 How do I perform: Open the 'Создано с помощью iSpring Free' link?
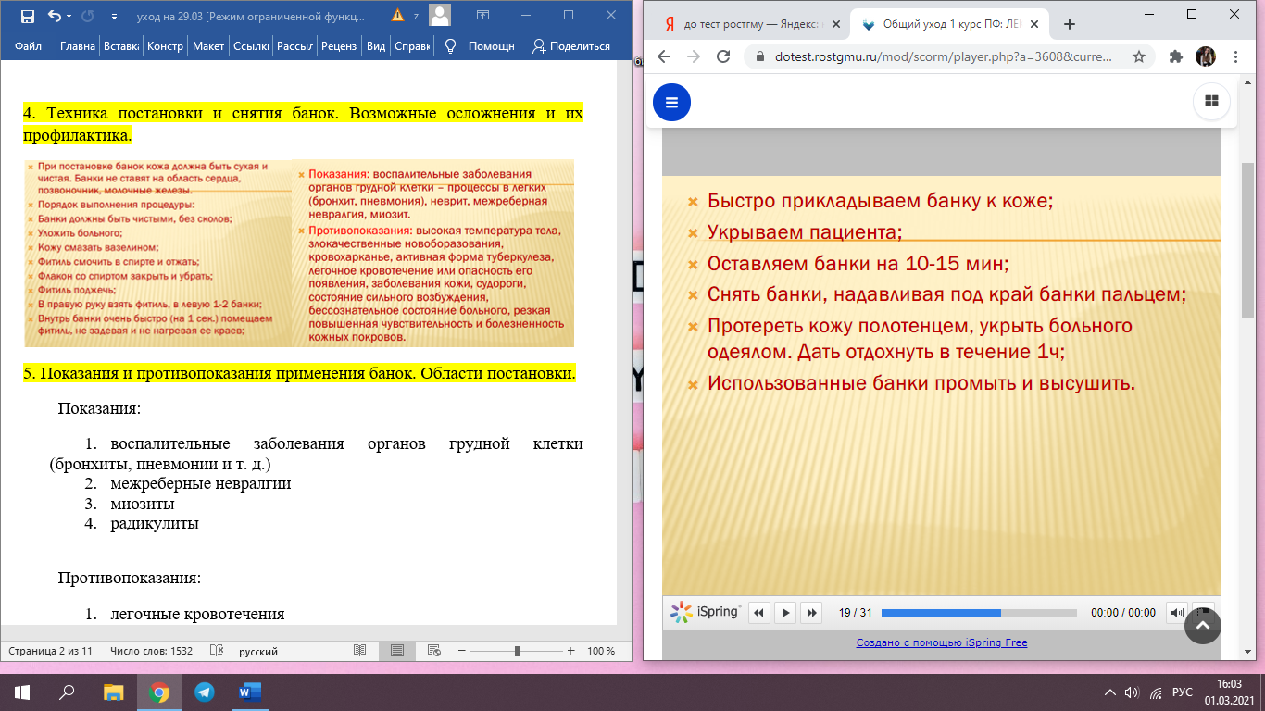pos(941,642)
